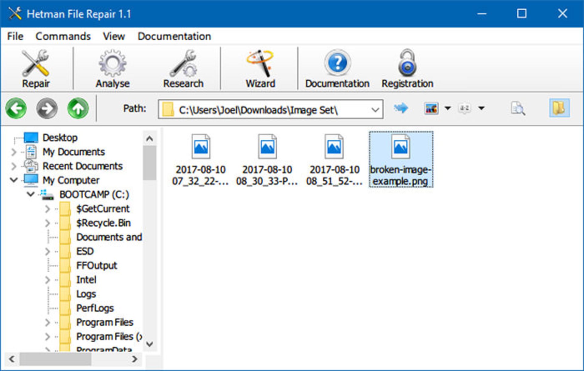
Task: Click the Analyse icon
Action: (112, 67)
